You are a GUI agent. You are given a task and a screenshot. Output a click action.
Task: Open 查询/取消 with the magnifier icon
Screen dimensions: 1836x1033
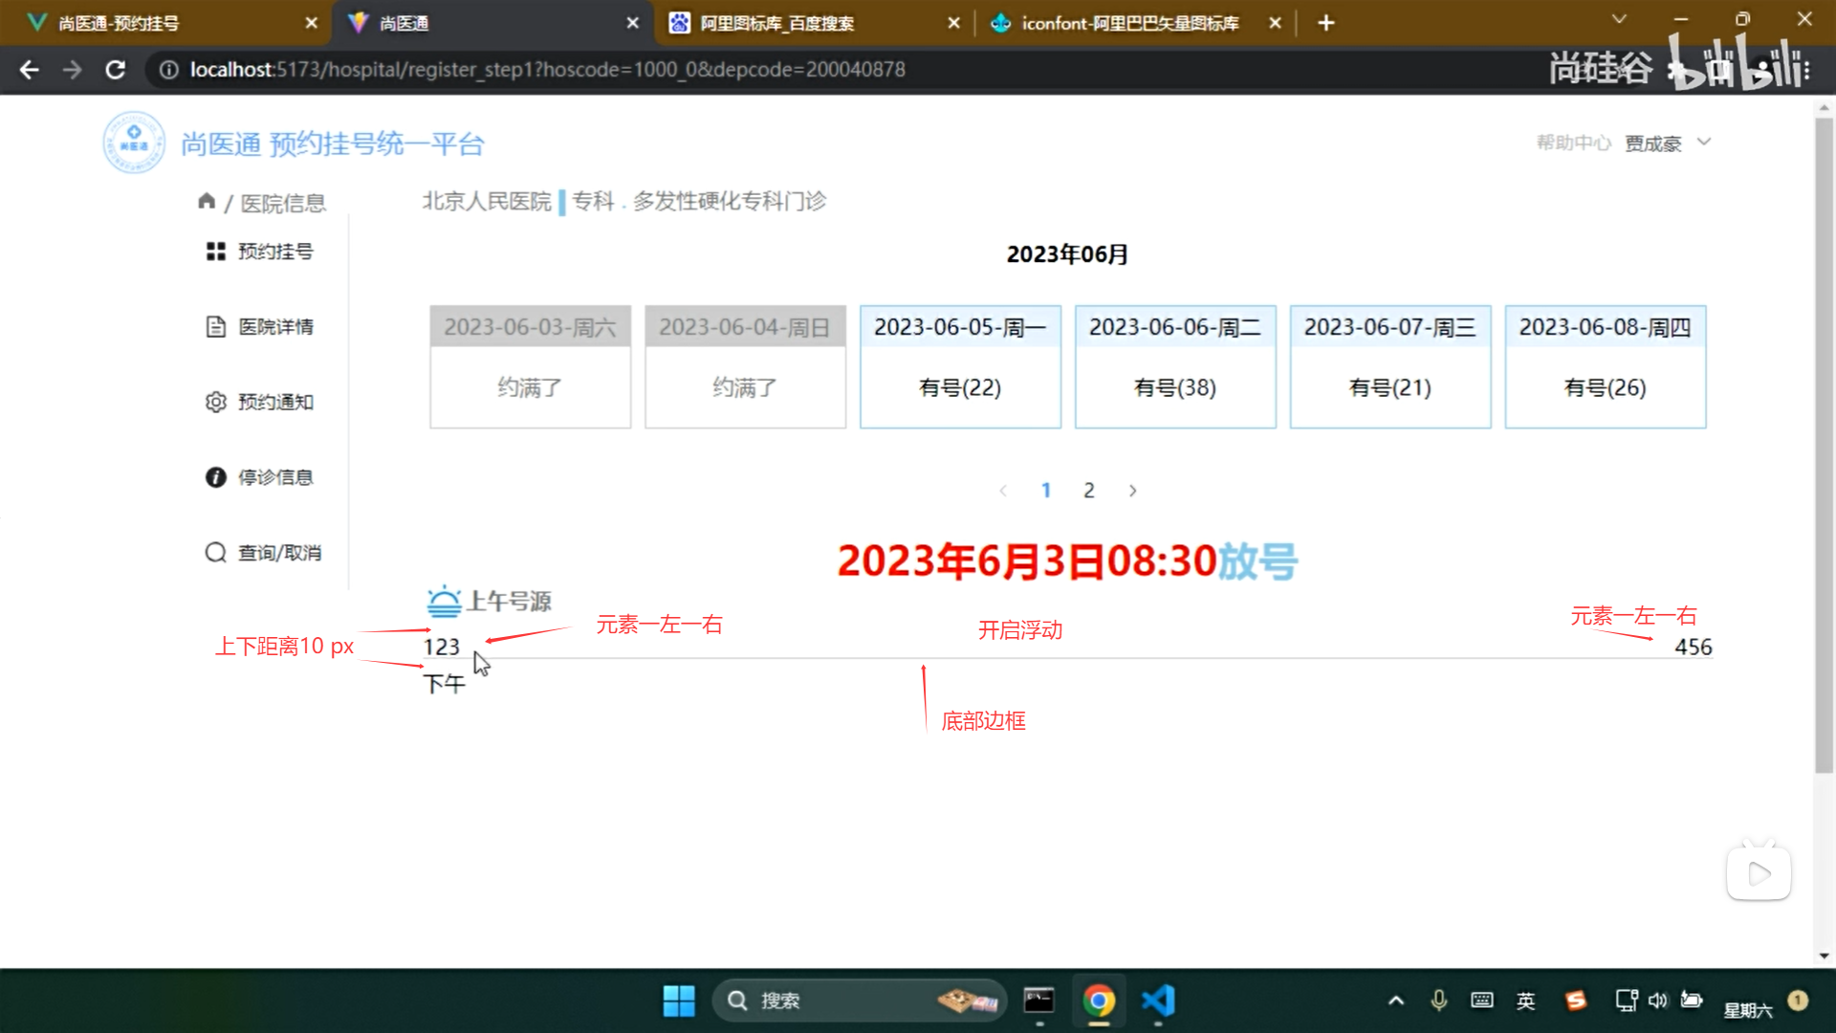coord(214,552)
